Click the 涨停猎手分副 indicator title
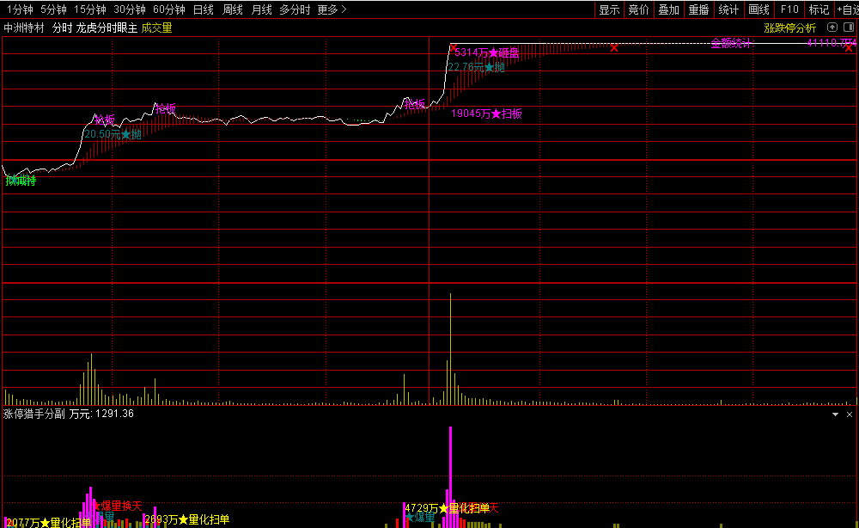Image resolution: width=859 pixels, height=528 pixels. pos(34,414)
